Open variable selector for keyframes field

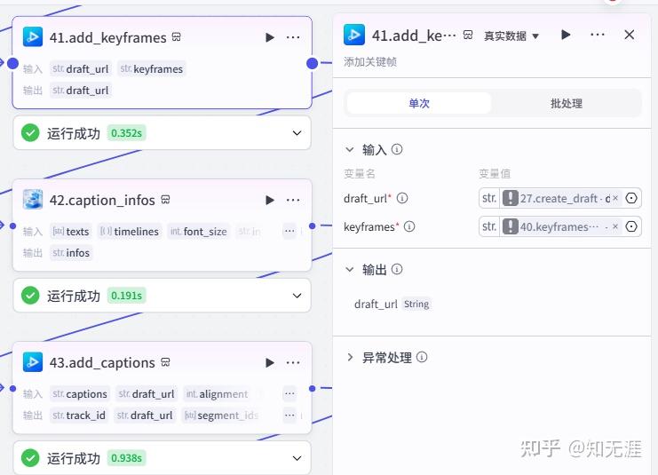[631, 226]
